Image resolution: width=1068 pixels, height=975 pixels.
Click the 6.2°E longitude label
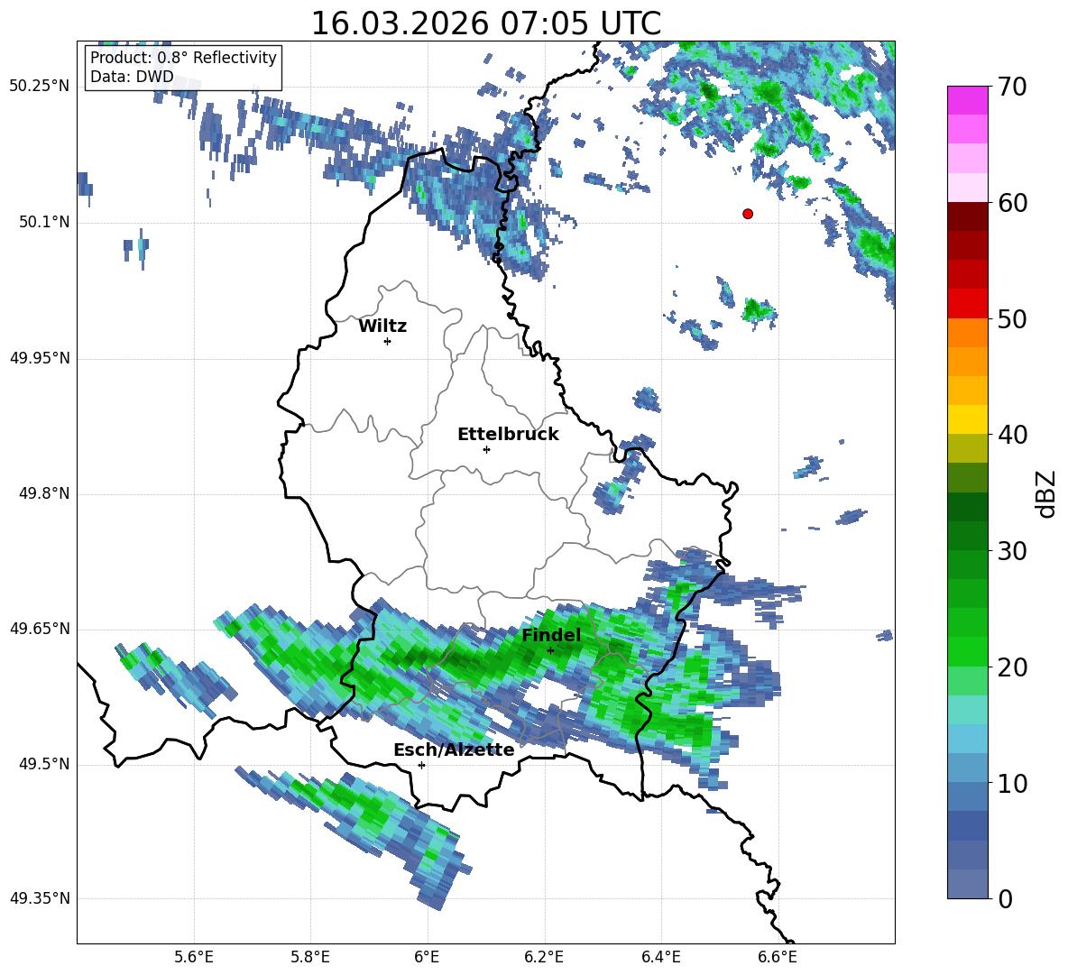point(544,957)
